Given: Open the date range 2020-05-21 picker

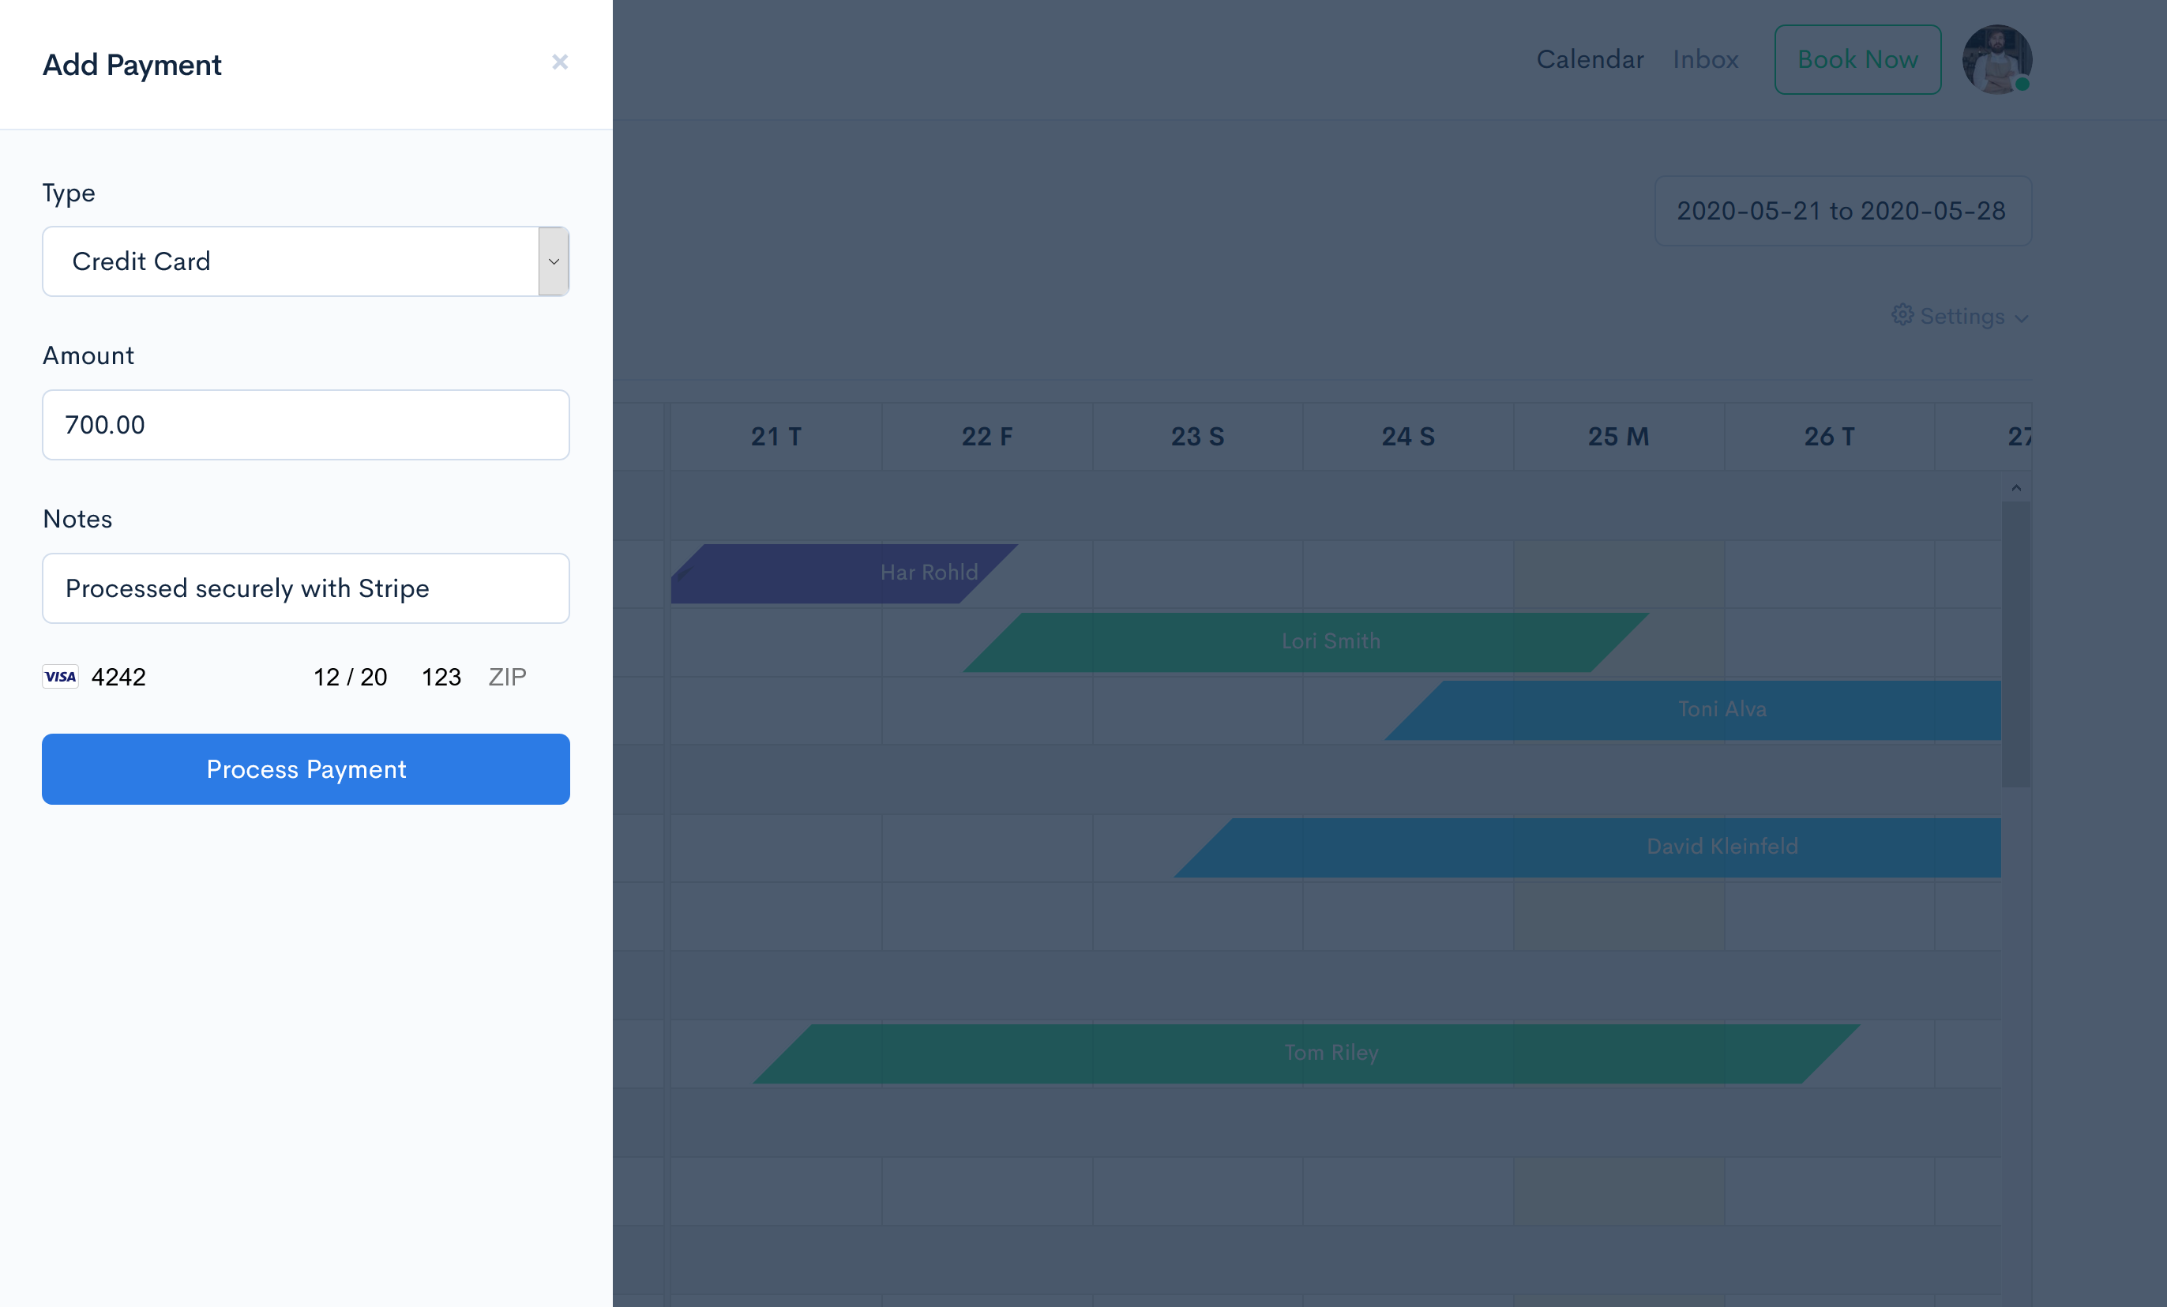Looking at the screenshot, I should click(1842, 211).
